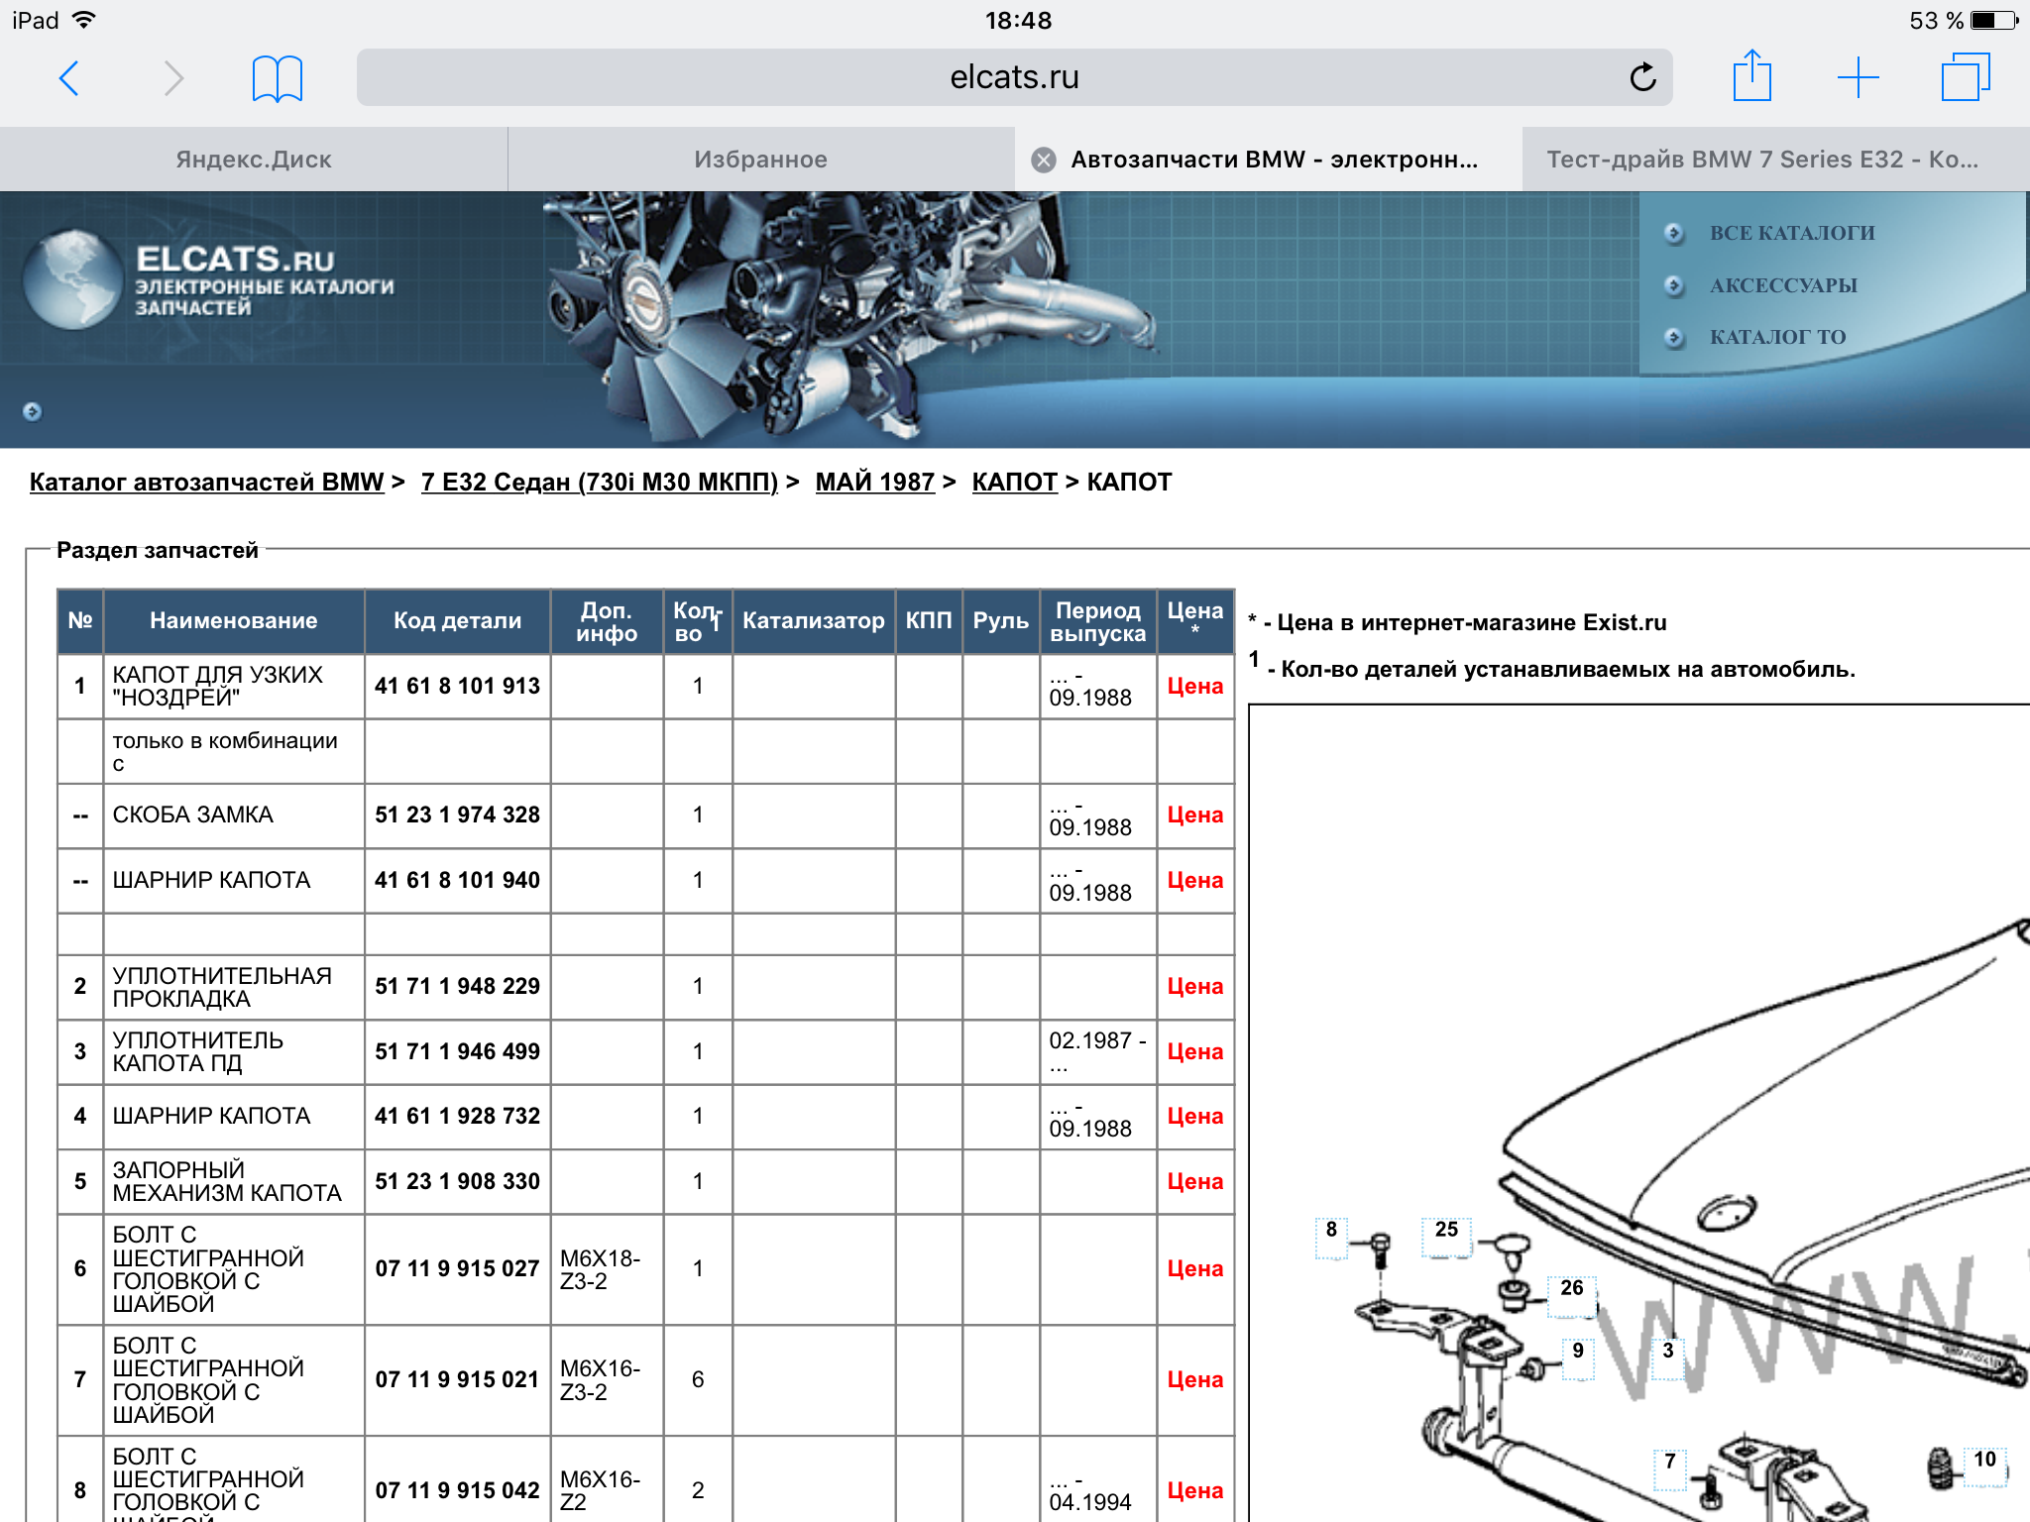The width and height of the screenshot is (2030, 1522).
Task: Tap the Safari forward arrow
Action: click(x=173, y=77)
